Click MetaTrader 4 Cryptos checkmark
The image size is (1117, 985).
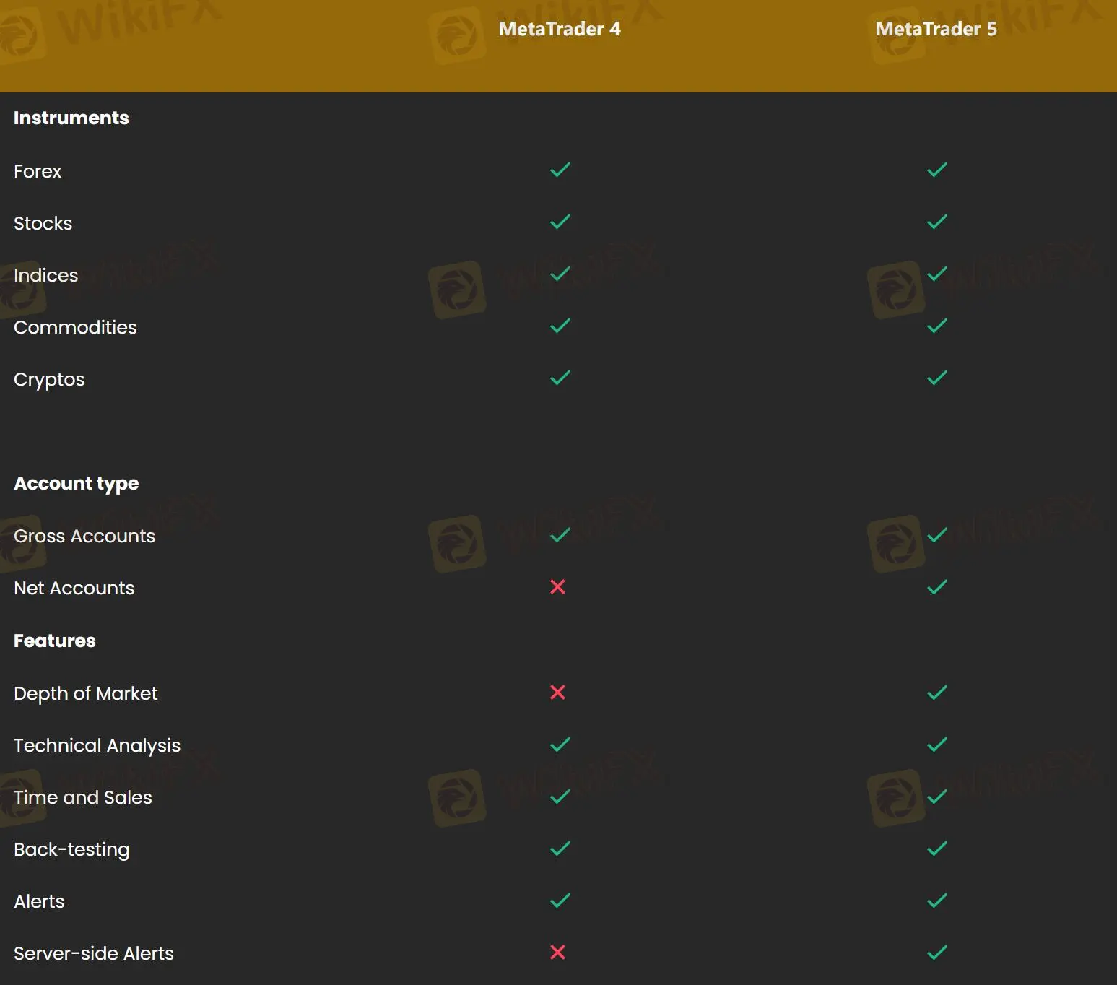560,378
